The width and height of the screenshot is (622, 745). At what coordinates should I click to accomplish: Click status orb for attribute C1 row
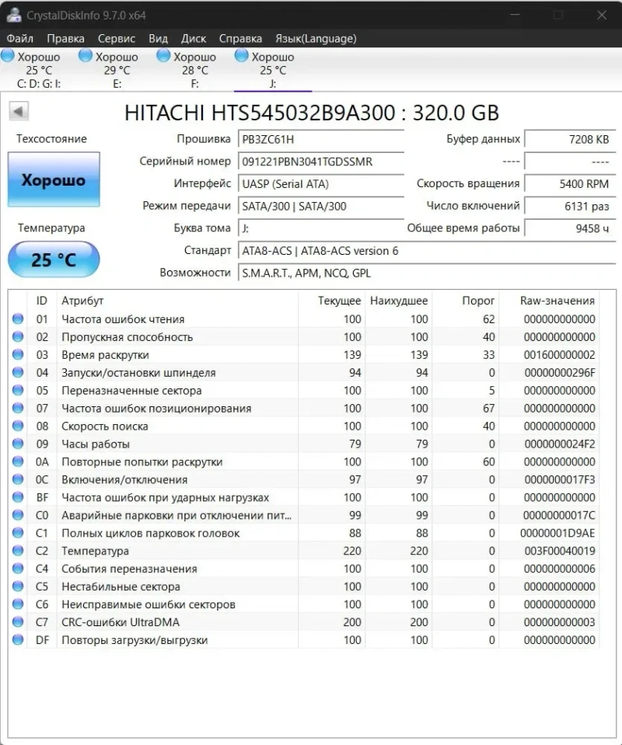18,533
